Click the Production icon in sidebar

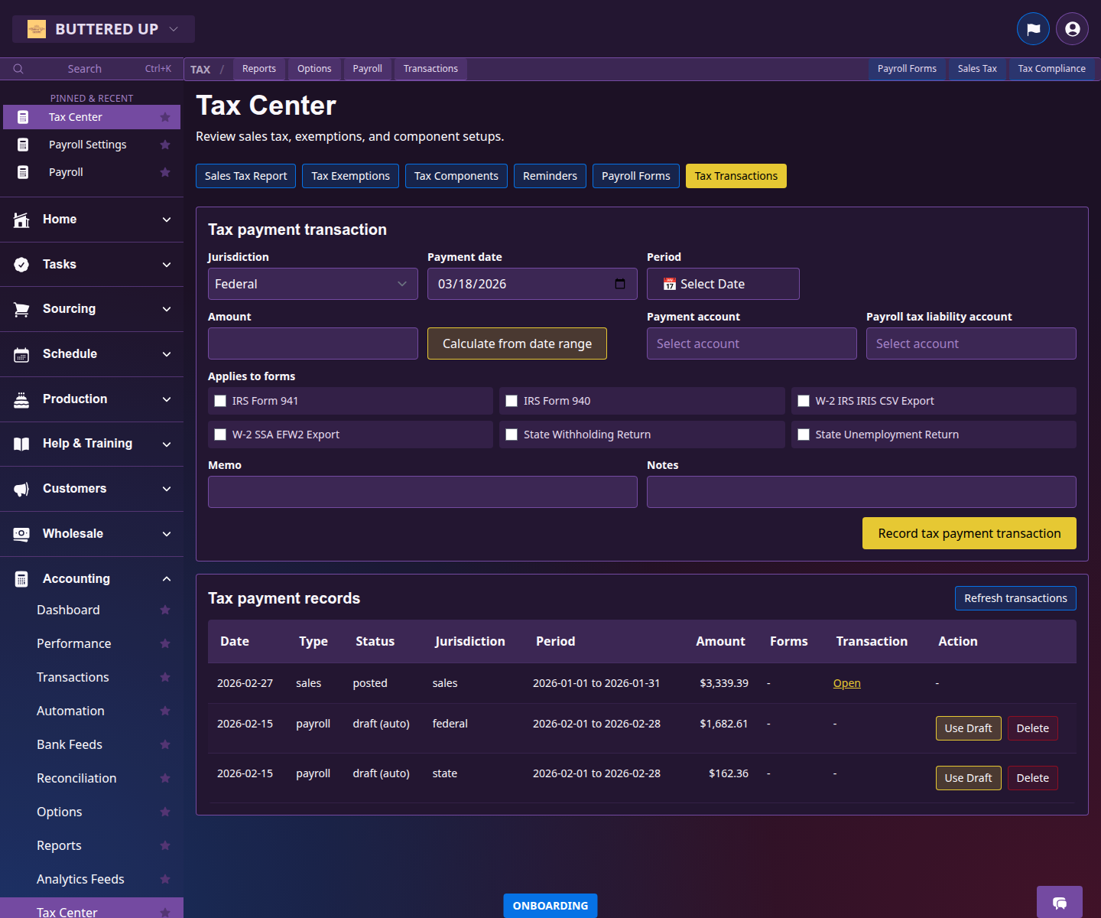(x=21, y=399)
